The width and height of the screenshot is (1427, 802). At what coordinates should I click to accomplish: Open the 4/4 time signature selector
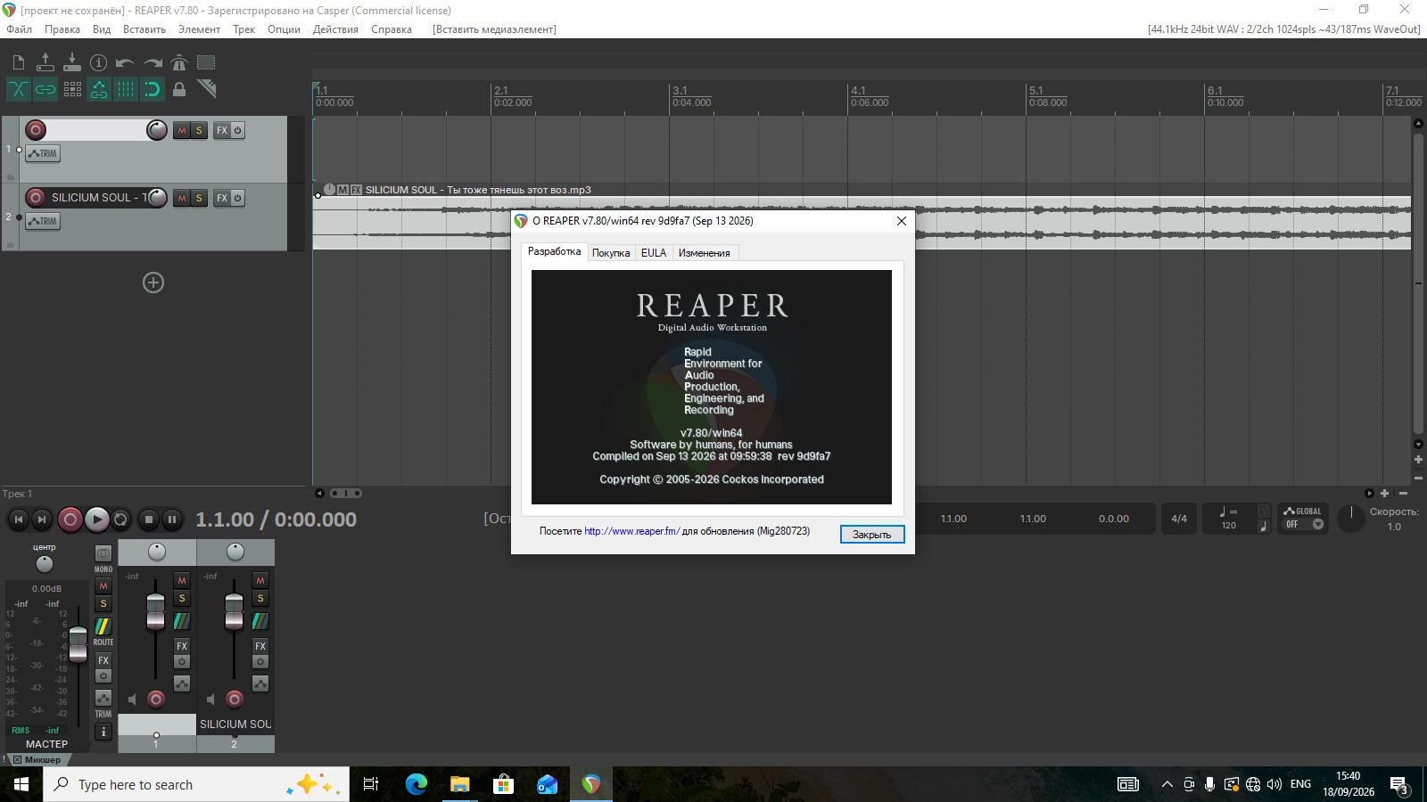click(x=1179, y=519)
